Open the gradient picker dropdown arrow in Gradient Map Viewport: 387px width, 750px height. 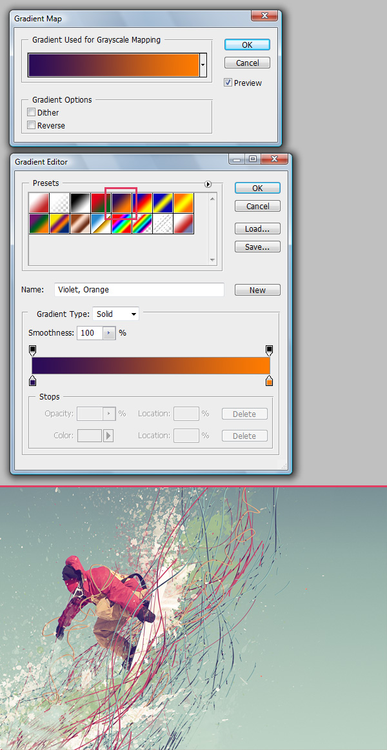(x=203, y=66)
